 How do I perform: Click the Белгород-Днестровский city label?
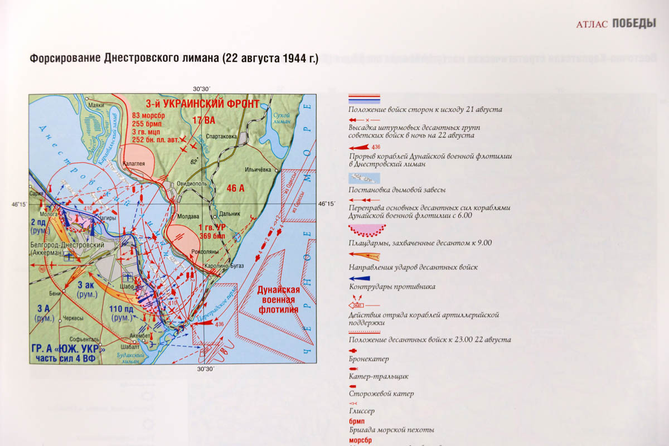click(x=67, y=245)
